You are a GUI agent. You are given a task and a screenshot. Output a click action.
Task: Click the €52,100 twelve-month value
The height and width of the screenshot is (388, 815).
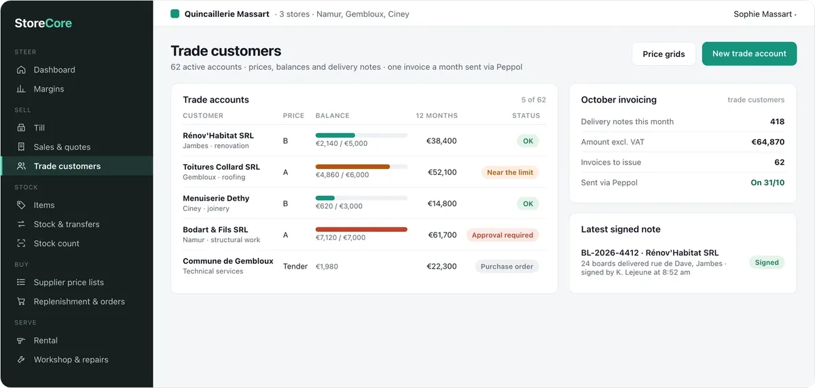tap(442, 172)
